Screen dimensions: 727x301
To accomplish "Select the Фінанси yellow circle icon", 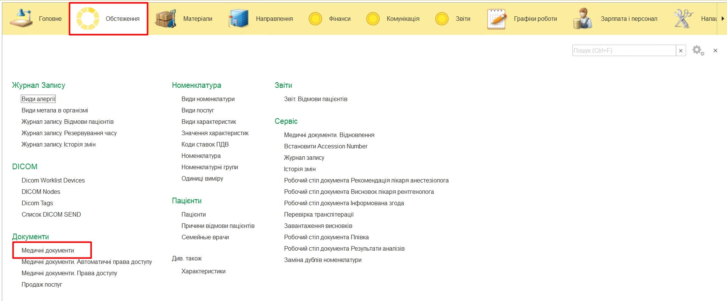I will (315, 19).
